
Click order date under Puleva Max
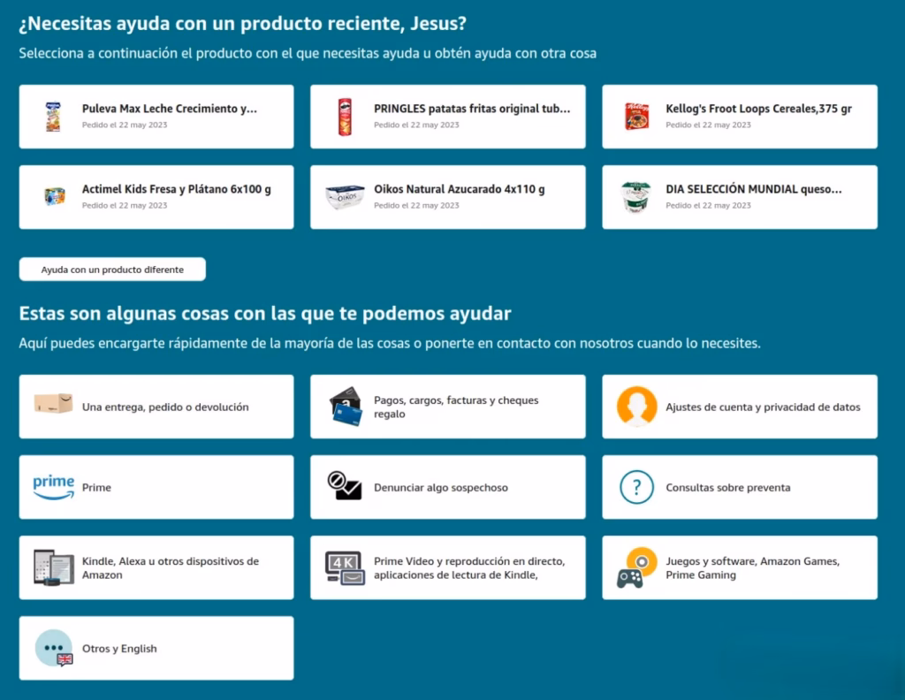pos(125,125)
